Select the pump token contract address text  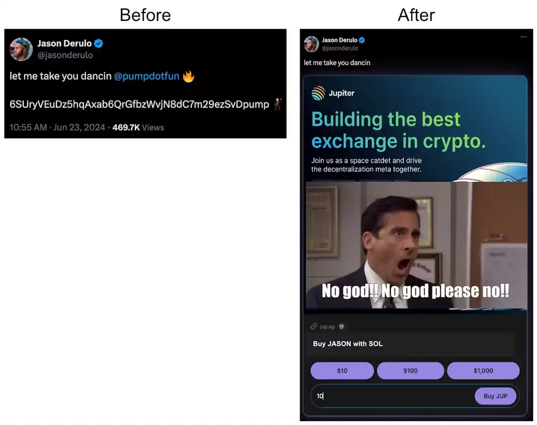[x=139, y=104]
